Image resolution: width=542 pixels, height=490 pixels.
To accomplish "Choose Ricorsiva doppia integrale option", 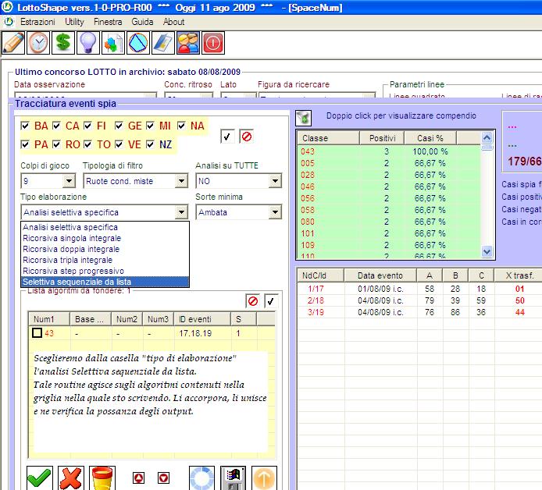I will (x=105, y=249).
